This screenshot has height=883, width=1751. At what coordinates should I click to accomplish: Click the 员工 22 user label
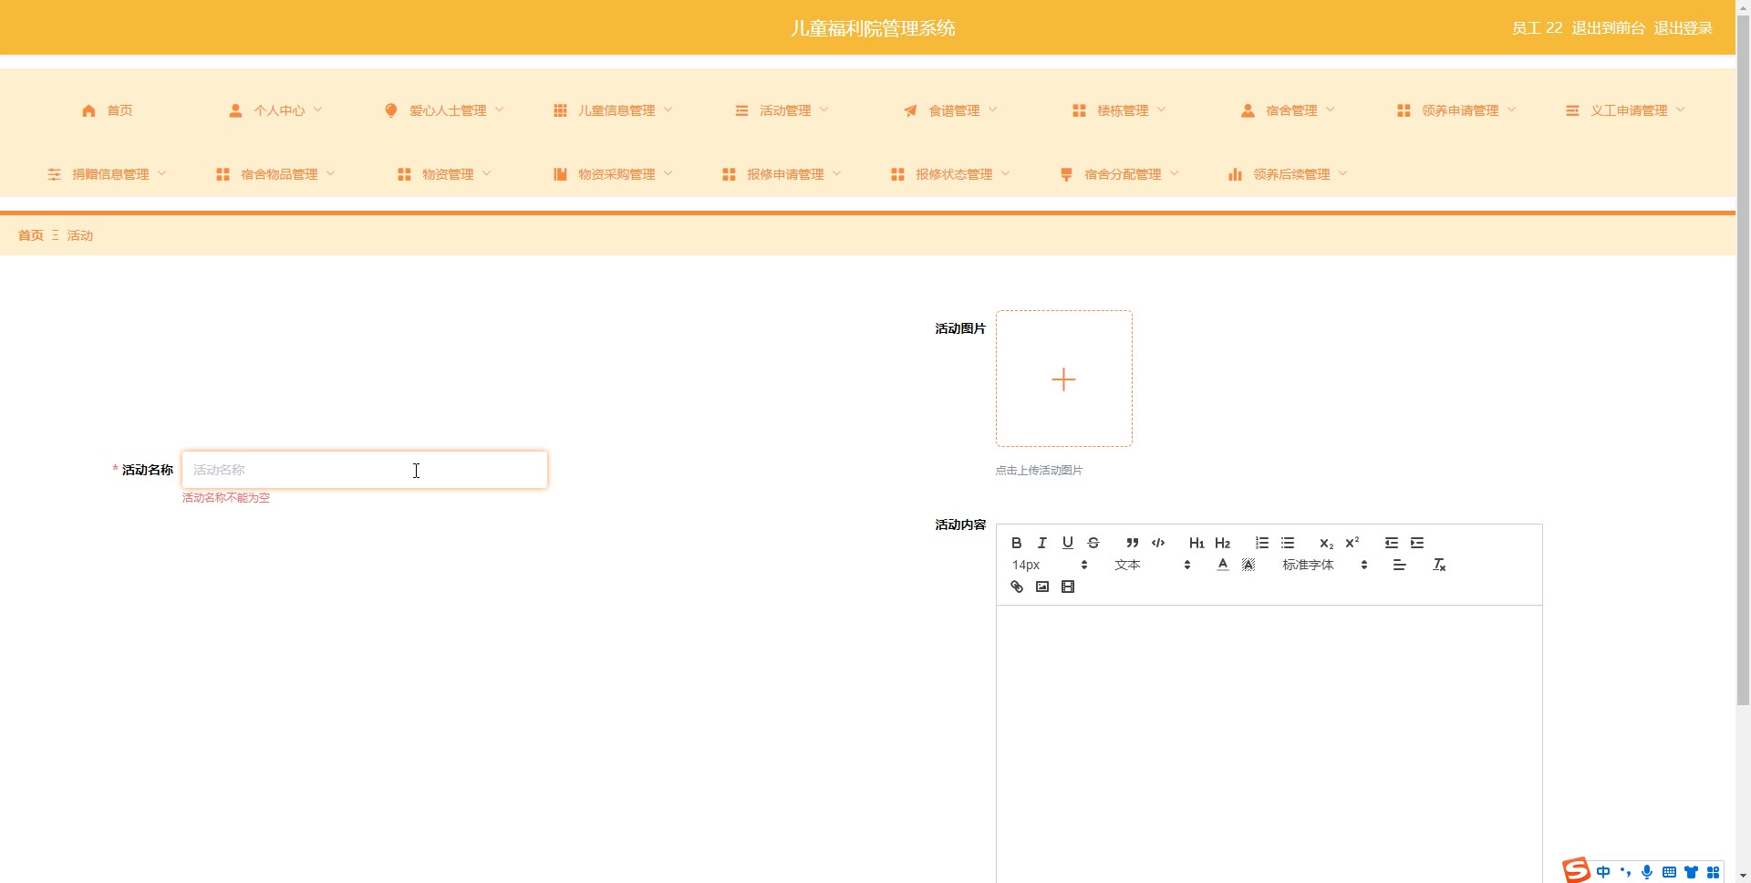(1538, 28)
